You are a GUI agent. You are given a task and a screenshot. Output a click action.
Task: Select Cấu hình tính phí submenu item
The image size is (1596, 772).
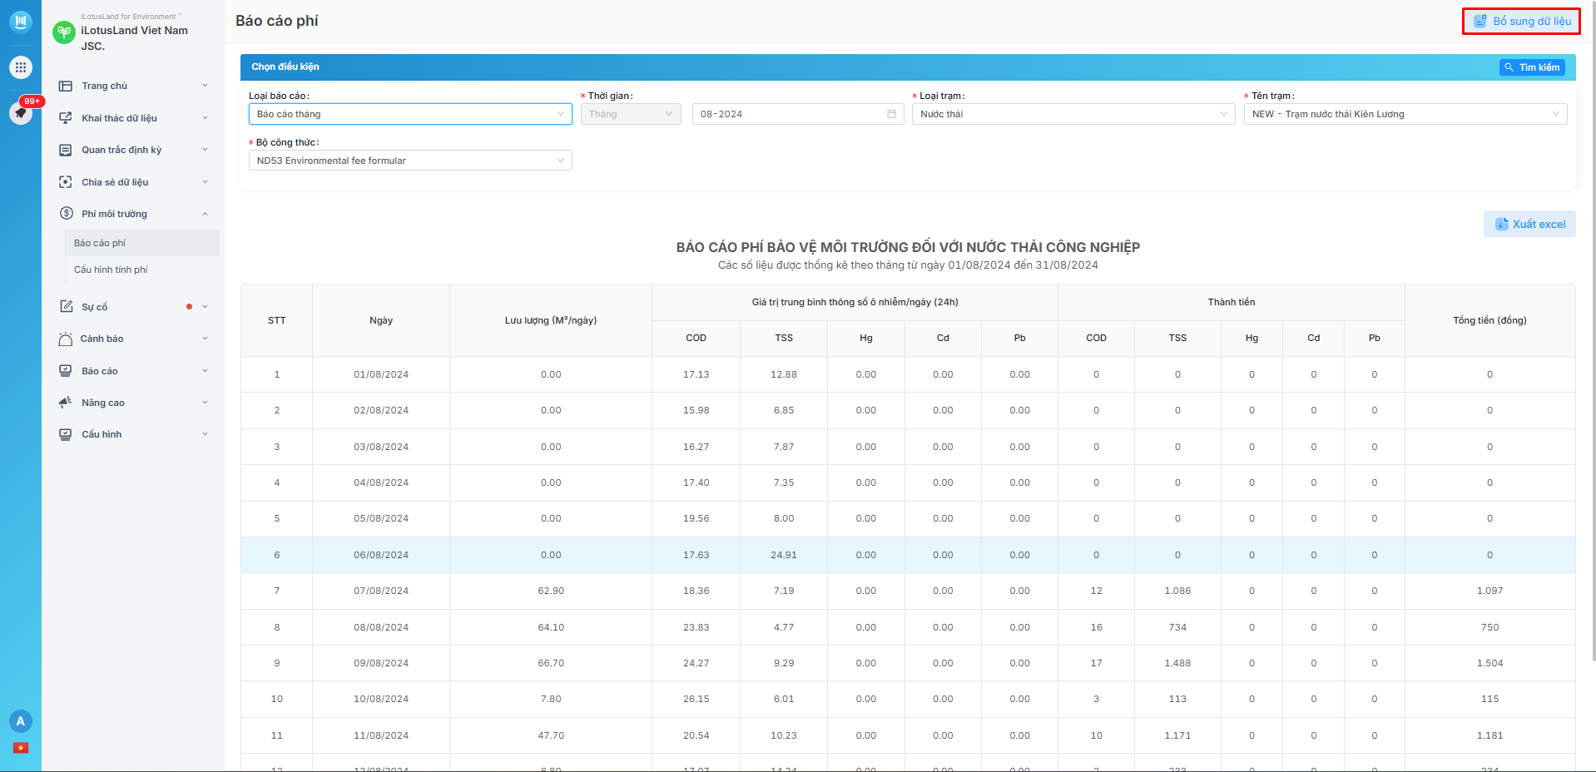141,270
